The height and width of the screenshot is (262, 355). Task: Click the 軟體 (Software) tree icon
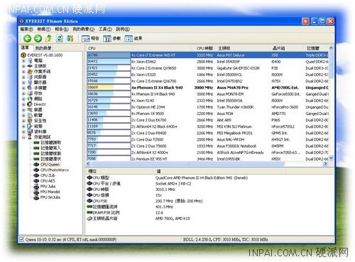[x=30, y=115]
